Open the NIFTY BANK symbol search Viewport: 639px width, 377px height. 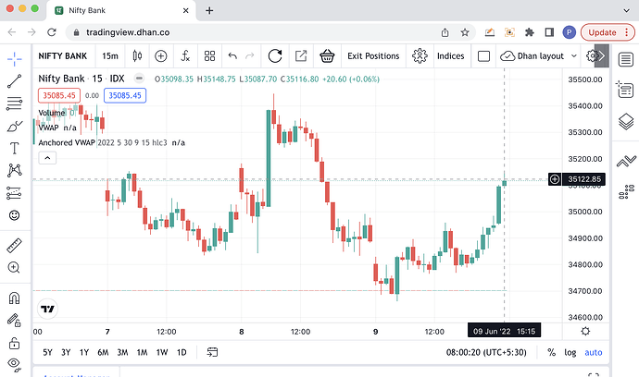pos(63,56)
